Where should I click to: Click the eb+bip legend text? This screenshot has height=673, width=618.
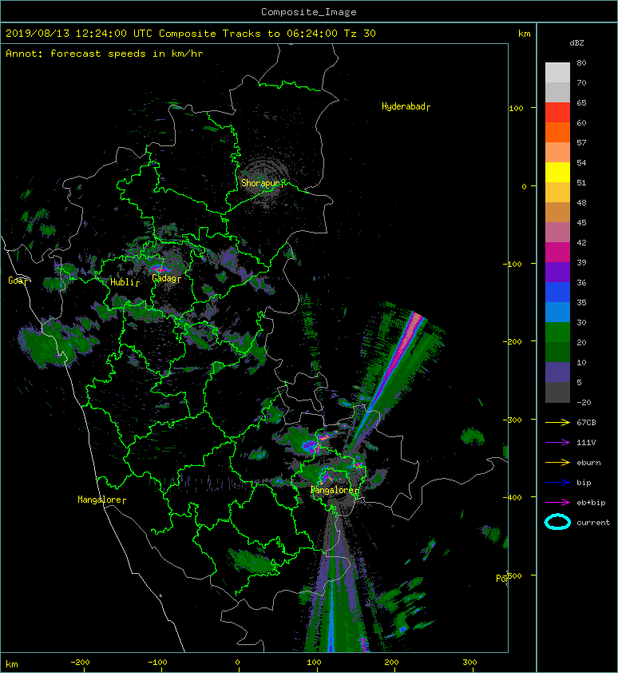(591, 503)
